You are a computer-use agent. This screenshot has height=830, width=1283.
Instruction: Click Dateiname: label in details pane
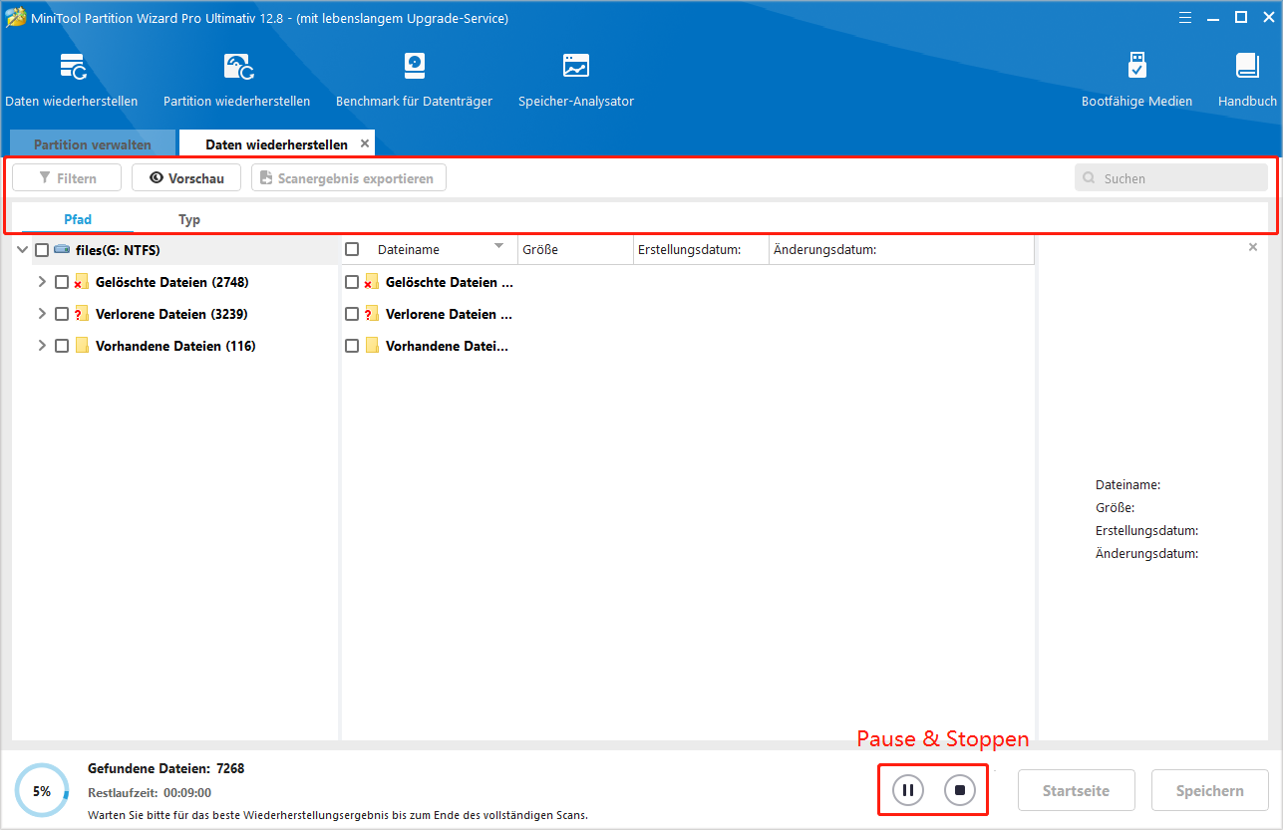pyautogui.click(x=1127, y=485)
